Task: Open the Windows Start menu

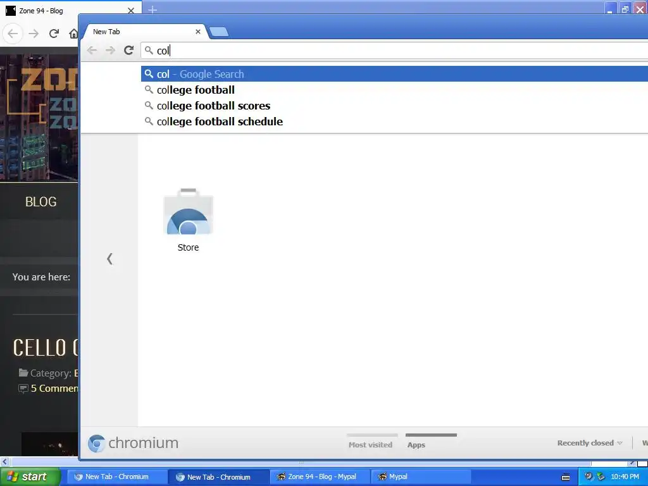Action: (30, 477)
